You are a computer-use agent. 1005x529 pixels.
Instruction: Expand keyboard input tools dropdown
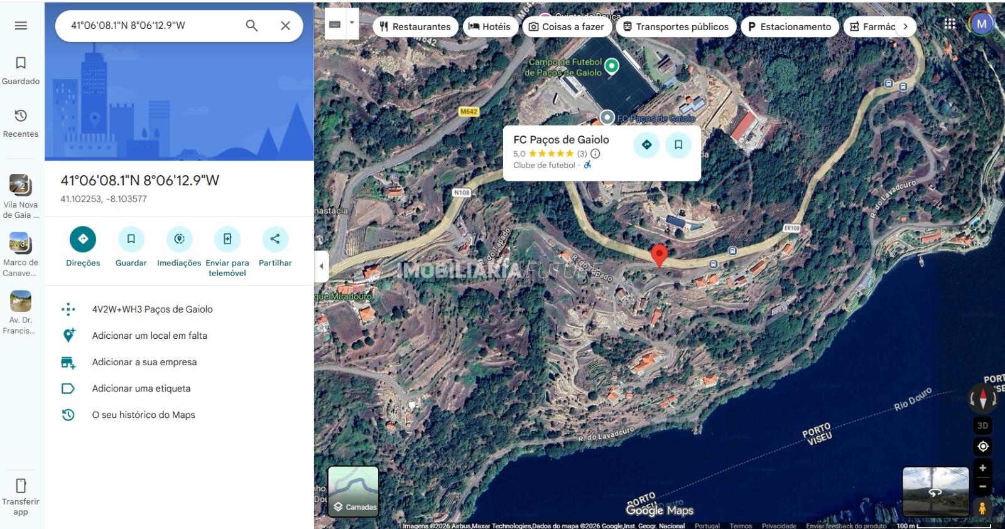pyautogui.click(x=352, y=23)
